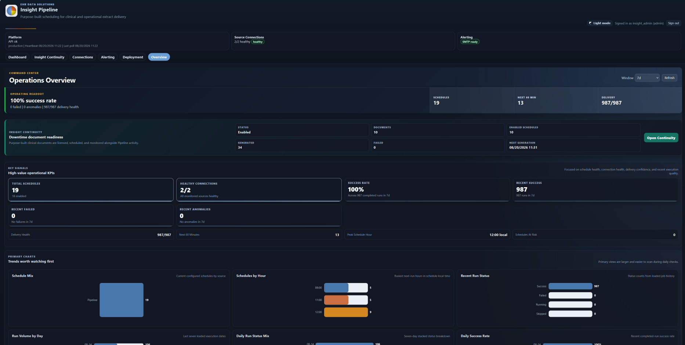This screenshot has width=685, height=345.
Task: Open the Window 7d dropdown
Action: tap(647, 78)
